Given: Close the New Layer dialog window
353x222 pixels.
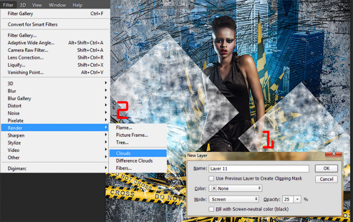Looking at the screenshot, I should coord(334,154).
